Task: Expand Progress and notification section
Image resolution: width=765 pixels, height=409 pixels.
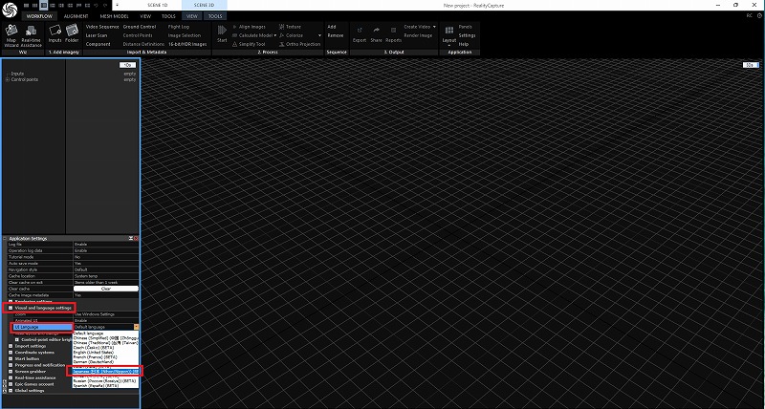Action: (11, 365)
